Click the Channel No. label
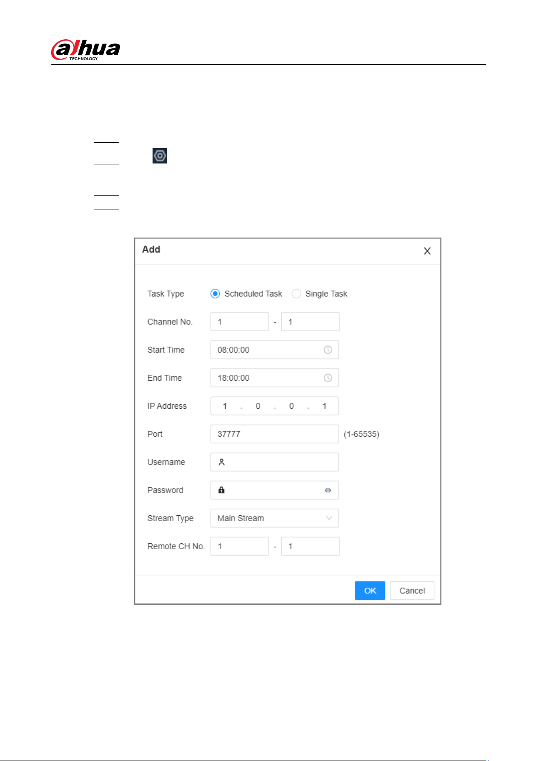538x761 pixels. tap(170, 322)
